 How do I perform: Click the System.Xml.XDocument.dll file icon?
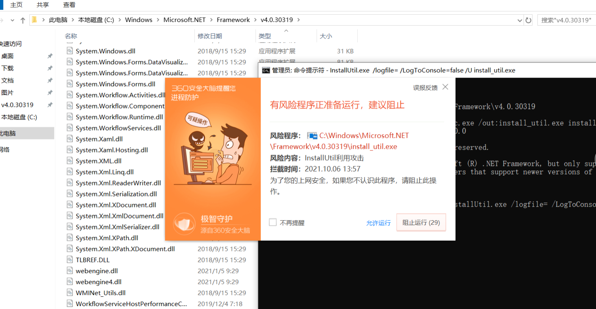(x=70, y=205)
